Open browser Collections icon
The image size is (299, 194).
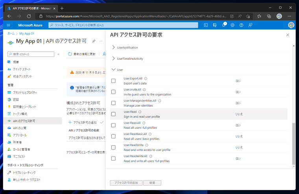pos(269,16)
